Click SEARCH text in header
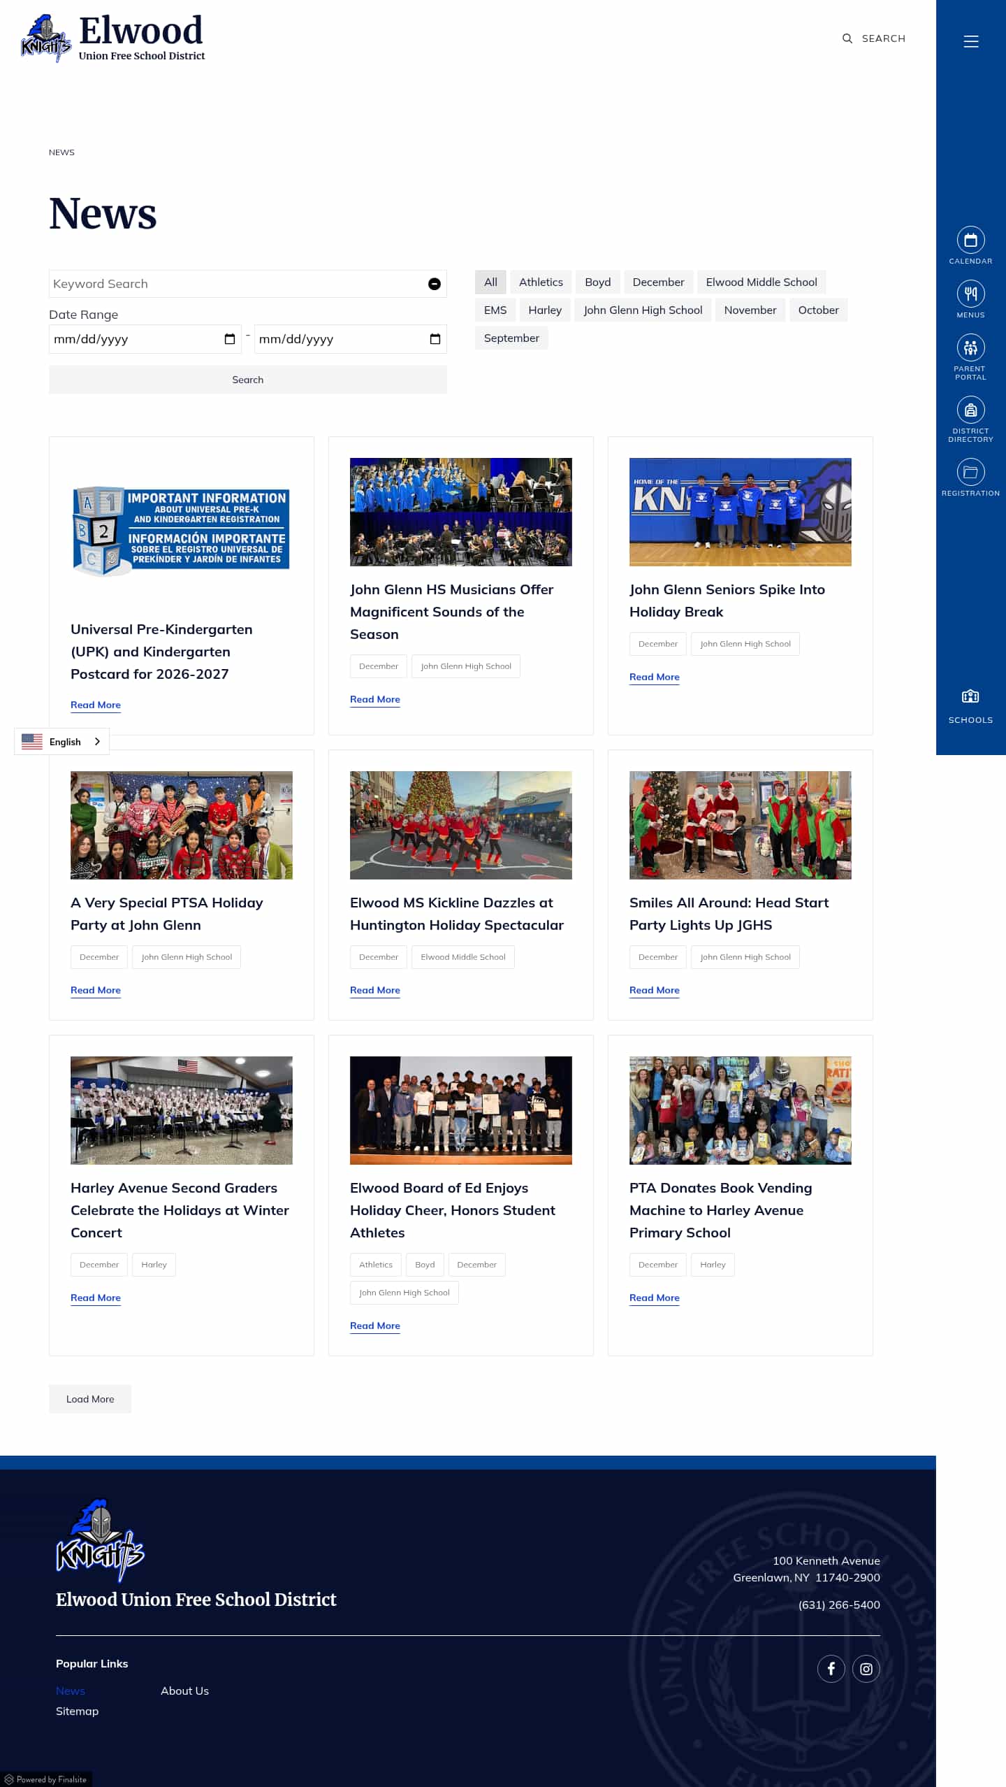The width and height of the screenshot is (1006, 1787). pos(883,38)
